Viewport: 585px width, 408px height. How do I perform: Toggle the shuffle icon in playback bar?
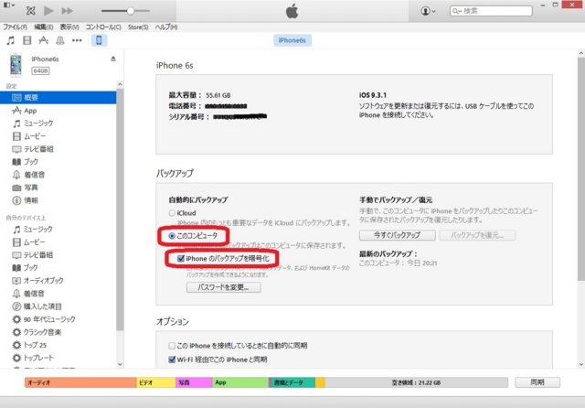point(30,11)
